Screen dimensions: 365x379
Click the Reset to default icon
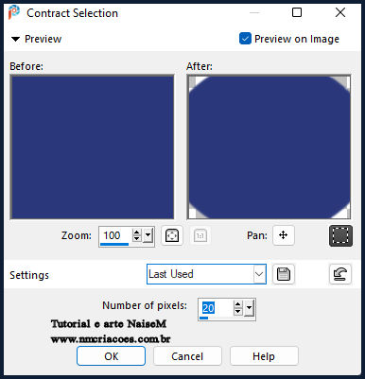pyautogui.click(x=340, y=274)
